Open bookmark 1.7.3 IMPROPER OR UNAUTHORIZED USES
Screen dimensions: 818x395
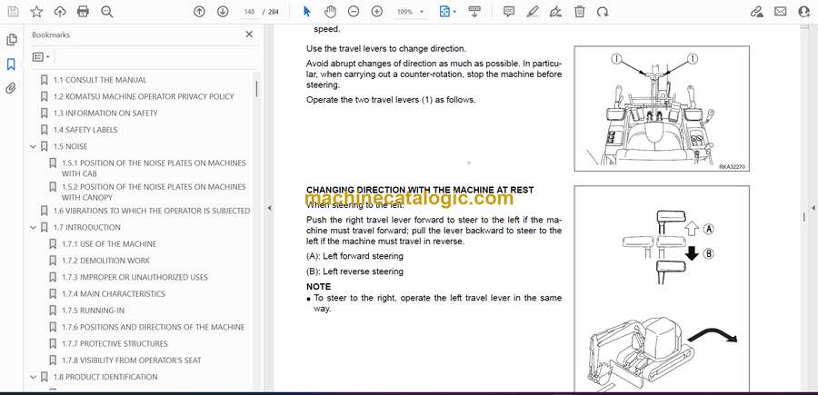tap(135, 277)
